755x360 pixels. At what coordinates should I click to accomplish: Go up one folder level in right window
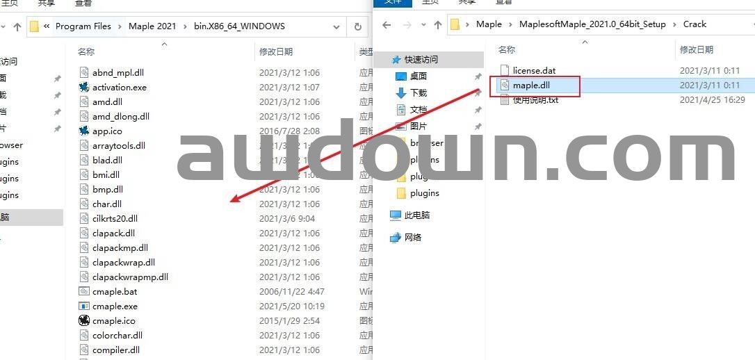(x=437, y=25)
